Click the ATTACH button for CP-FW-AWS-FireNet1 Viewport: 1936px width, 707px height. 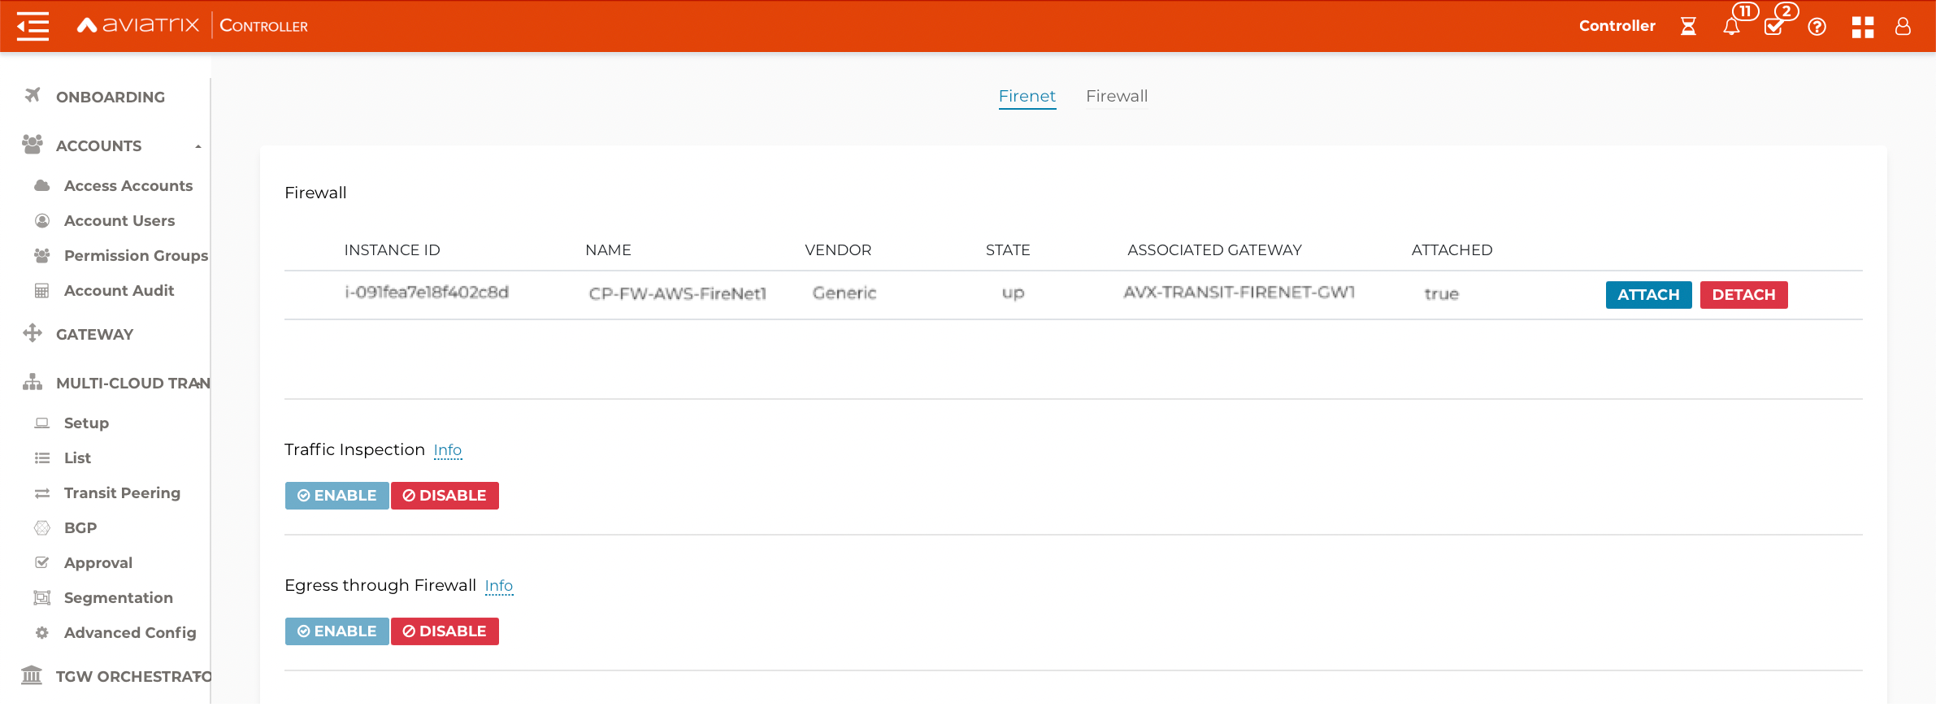[x=1648, y=295]
